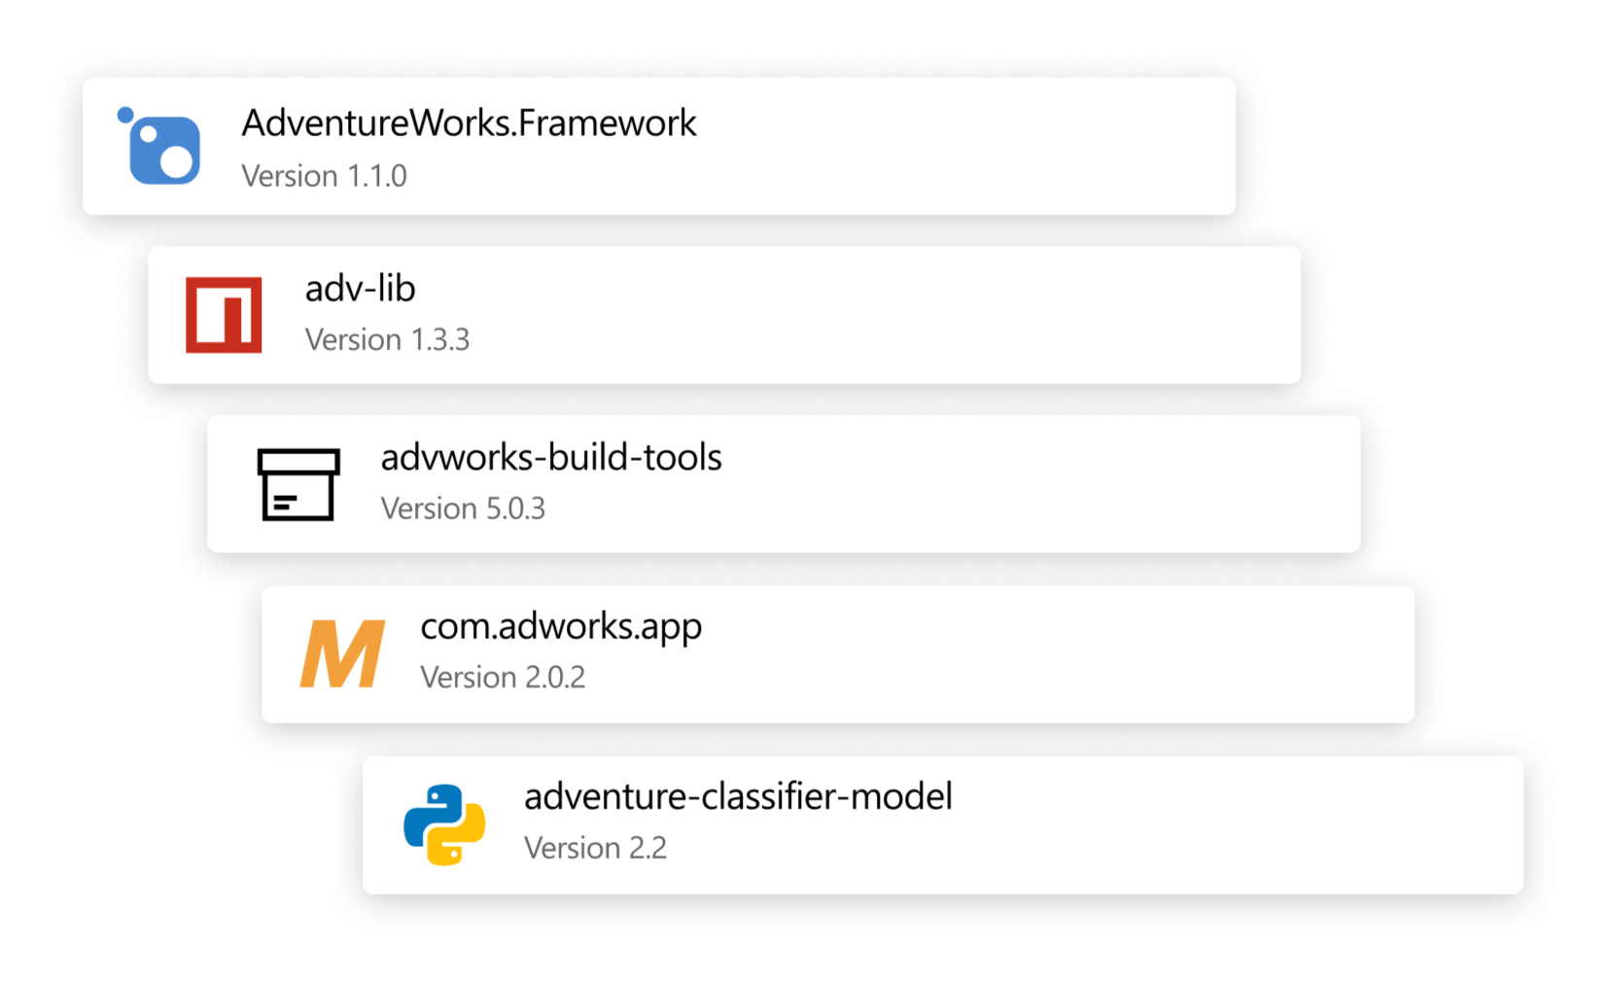
Task: Click the adventure-classifier-model package title
Action: 737,797
